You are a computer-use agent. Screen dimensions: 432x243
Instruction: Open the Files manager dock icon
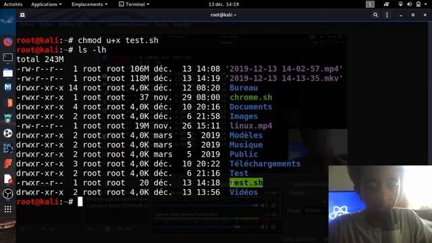pyautogui.click(x=7, y=73)
